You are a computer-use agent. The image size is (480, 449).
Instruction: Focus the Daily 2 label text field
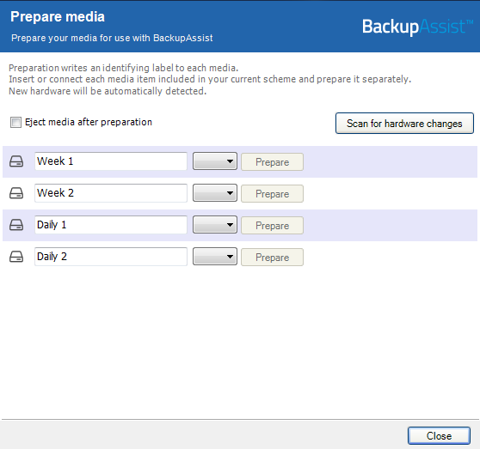111,257
